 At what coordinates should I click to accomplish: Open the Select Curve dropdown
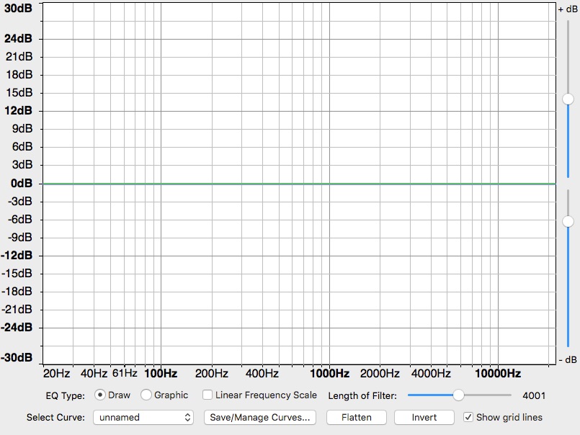click(143, 417)
